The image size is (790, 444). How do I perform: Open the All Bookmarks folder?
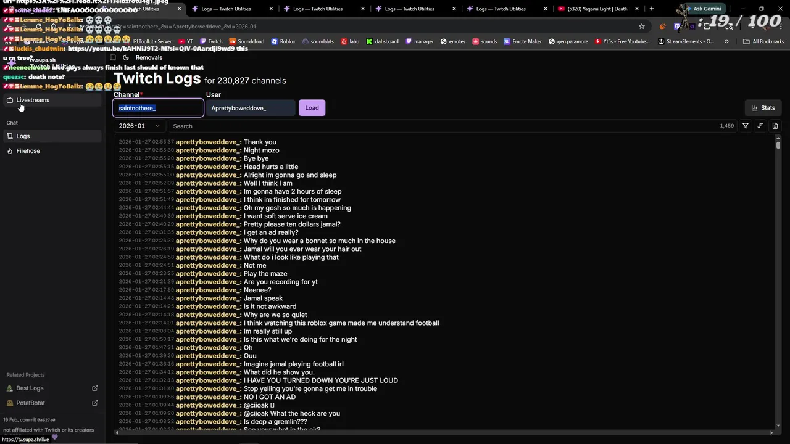tap(763, 41)
